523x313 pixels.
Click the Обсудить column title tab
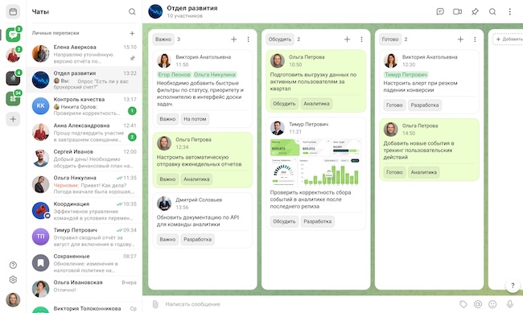(280, 39)
